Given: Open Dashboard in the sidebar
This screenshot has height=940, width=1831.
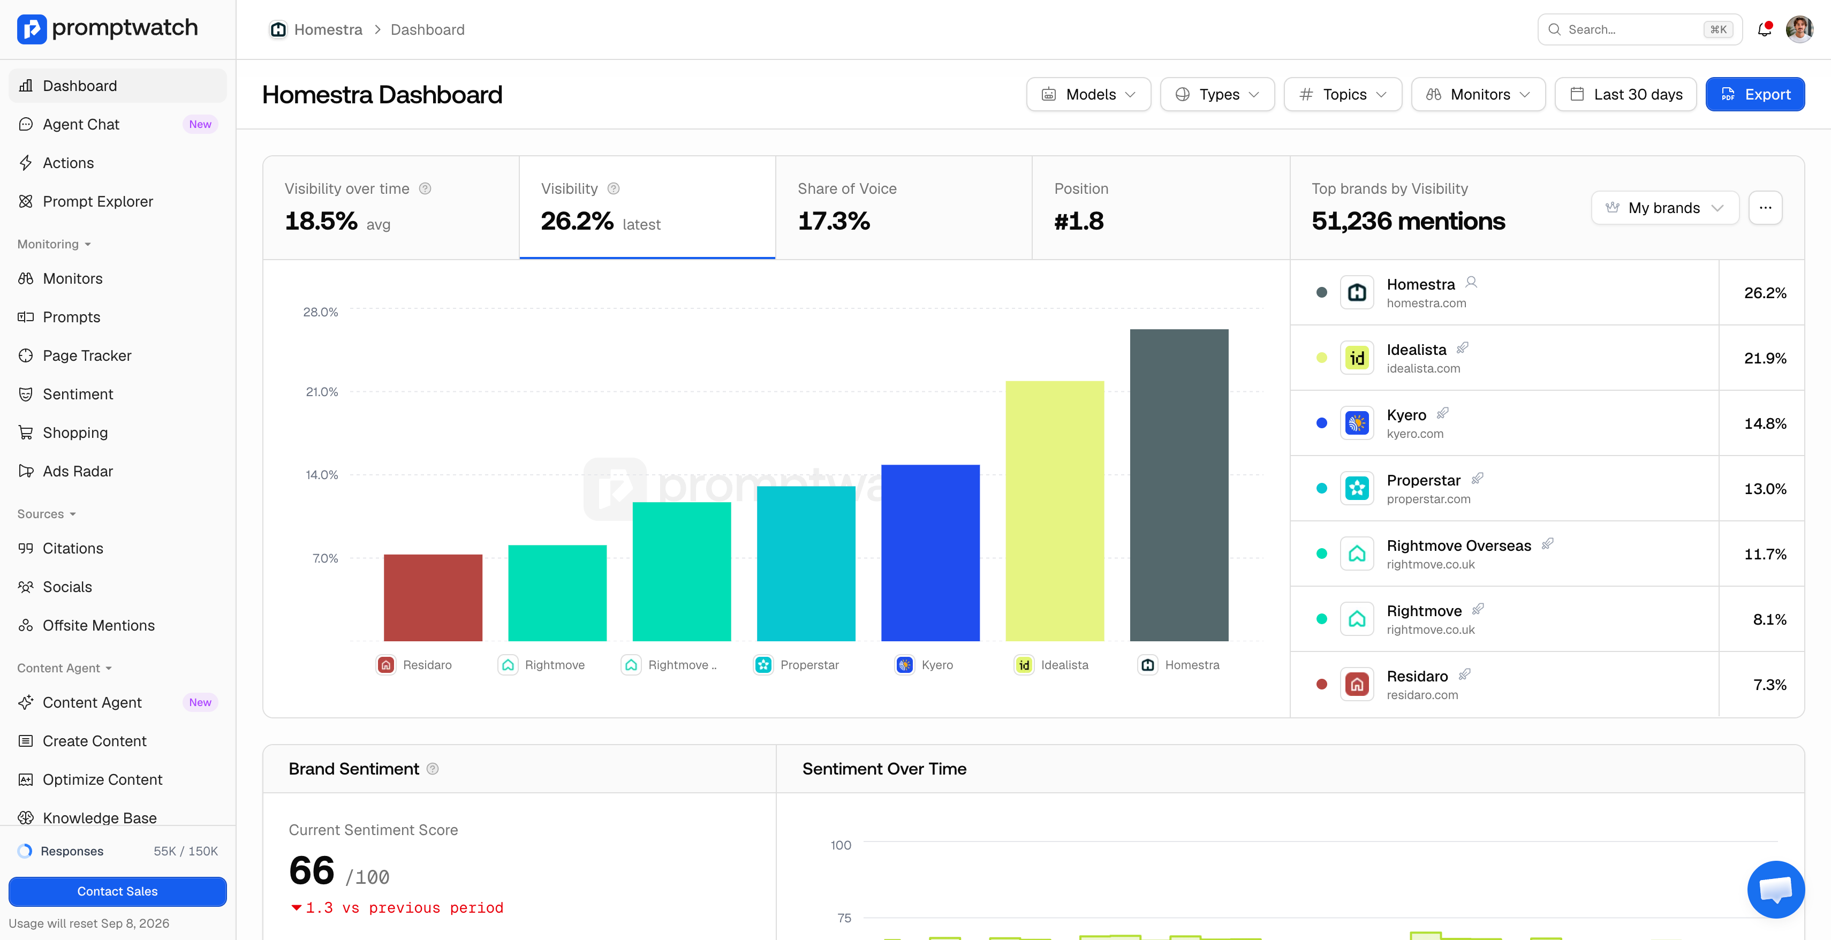Looking at the screenshot, I should pos(117,85).
